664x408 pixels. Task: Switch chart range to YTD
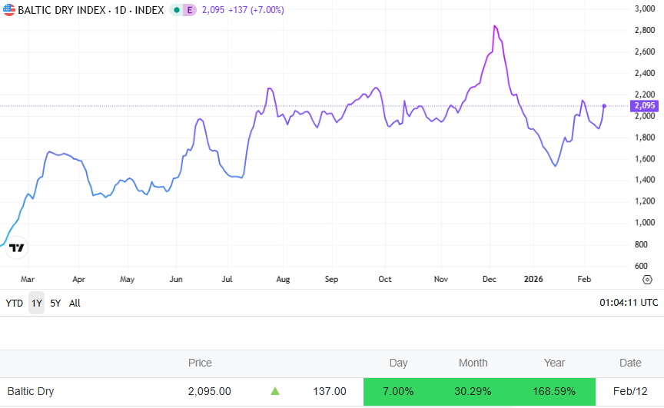14,303
